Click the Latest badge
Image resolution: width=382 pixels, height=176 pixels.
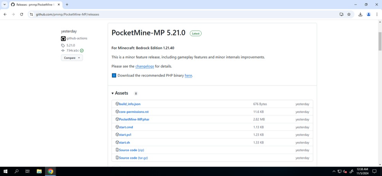[196, 34]
